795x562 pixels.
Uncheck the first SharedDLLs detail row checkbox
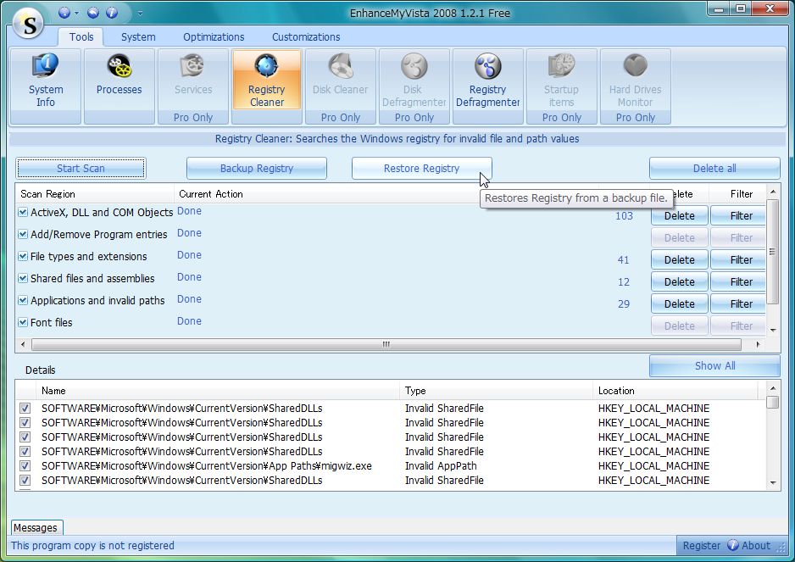tap(25, 408)
